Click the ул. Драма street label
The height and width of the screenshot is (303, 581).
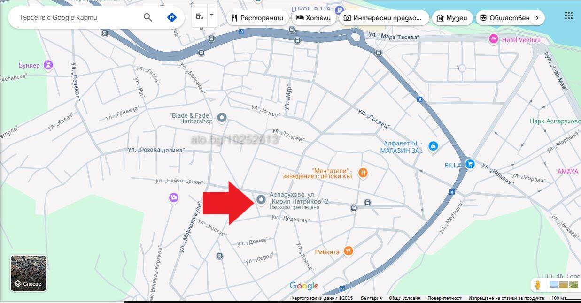click(252, 242)
